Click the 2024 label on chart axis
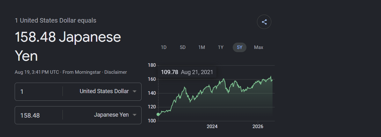The width and height of the screenshot is (381, 137). point(212,127)
